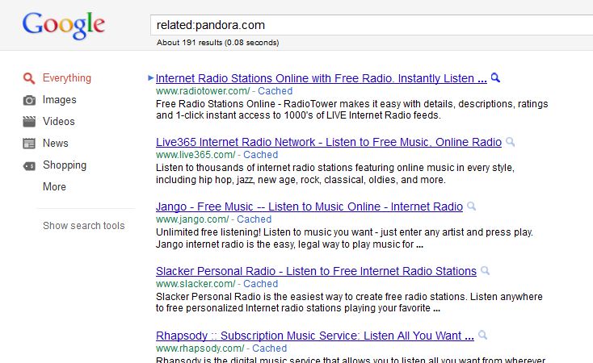Open the Cached link for www.live365.com
593x363 pixels.
point(261,155)
